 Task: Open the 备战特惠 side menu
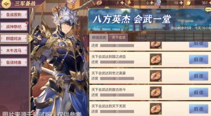pos(14,62)
